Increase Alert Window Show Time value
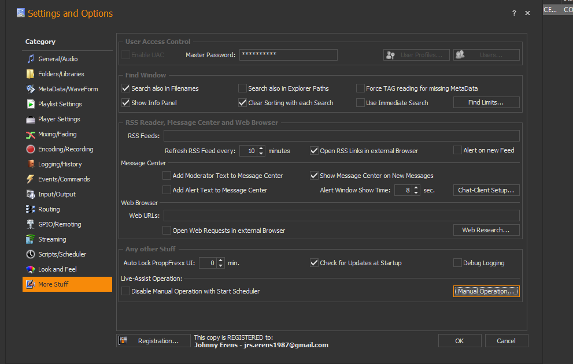Image resolution: width=573 pixels, height=364 pixels. click(x=416, y=188)
